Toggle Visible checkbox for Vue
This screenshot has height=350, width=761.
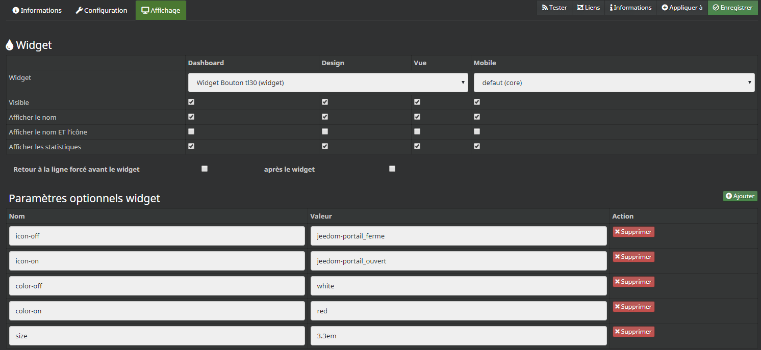tap(417, 102)
